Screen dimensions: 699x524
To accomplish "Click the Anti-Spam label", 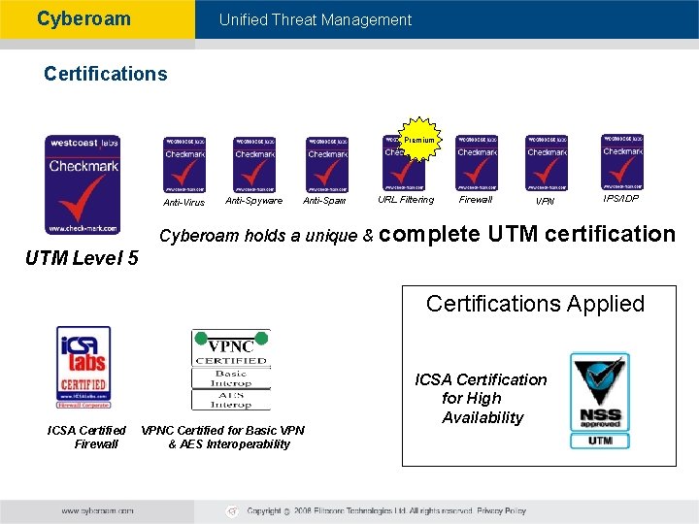I will (324, 201).
